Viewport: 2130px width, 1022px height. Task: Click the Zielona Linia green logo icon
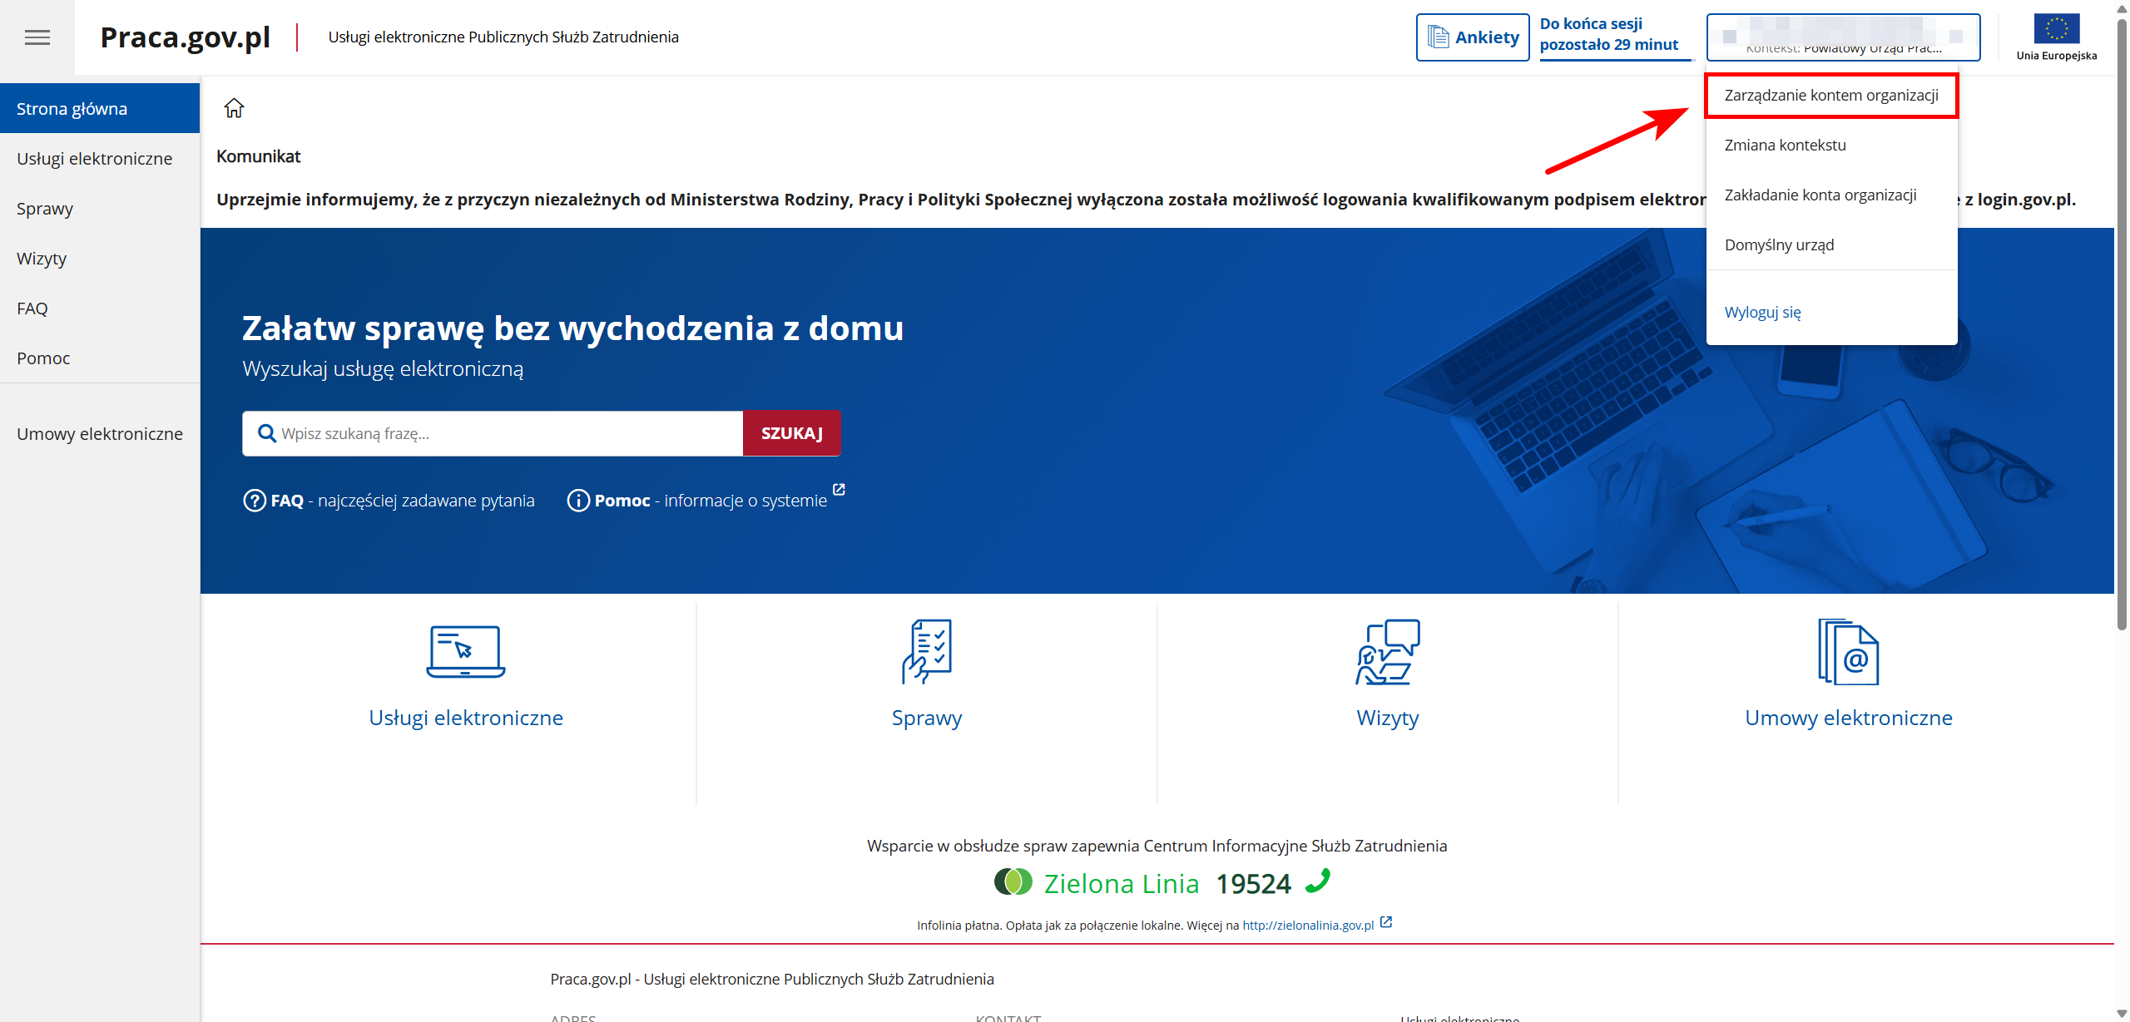[x=1013, y=881]
